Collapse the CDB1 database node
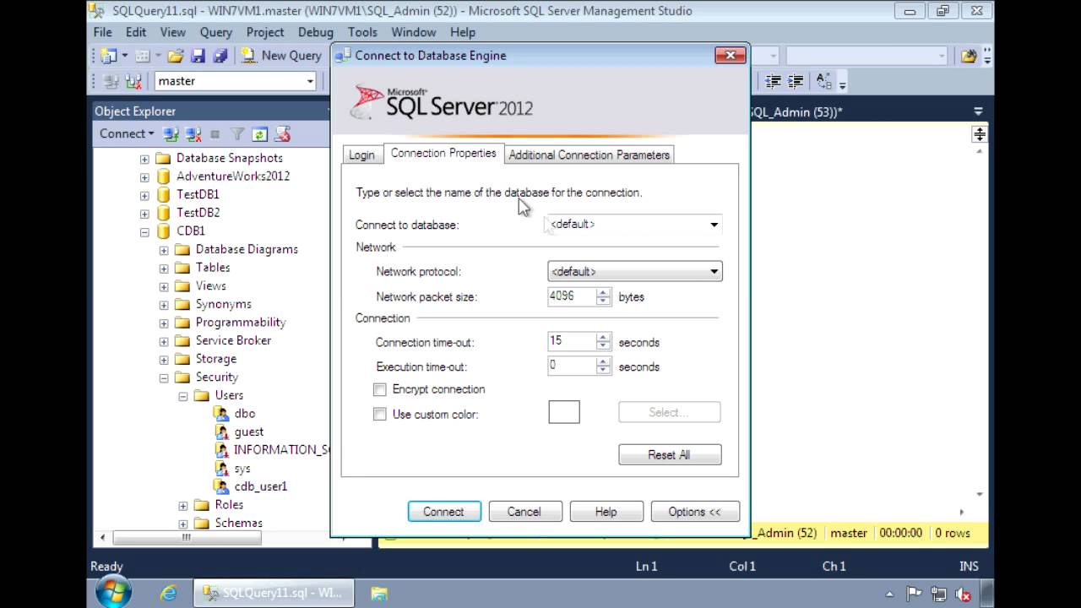The width and height of the screenshot is (1081, 608). coord(144,231)
